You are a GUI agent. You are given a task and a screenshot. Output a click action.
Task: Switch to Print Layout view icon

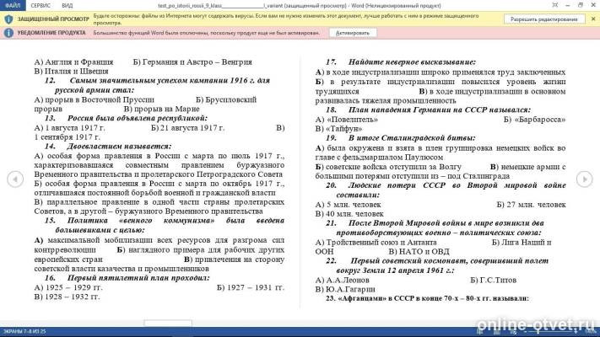pos(497,332)
